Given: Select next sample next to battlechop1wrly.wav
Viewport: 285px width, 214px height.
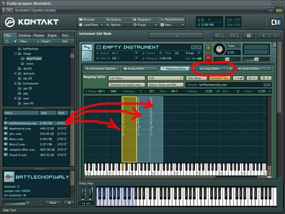Looking at the screenshot, I should [269, 85].
